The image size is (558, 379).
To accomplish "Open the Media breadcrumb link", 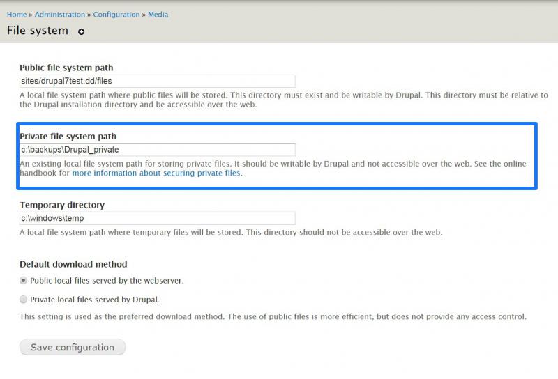I will point(158,15).
